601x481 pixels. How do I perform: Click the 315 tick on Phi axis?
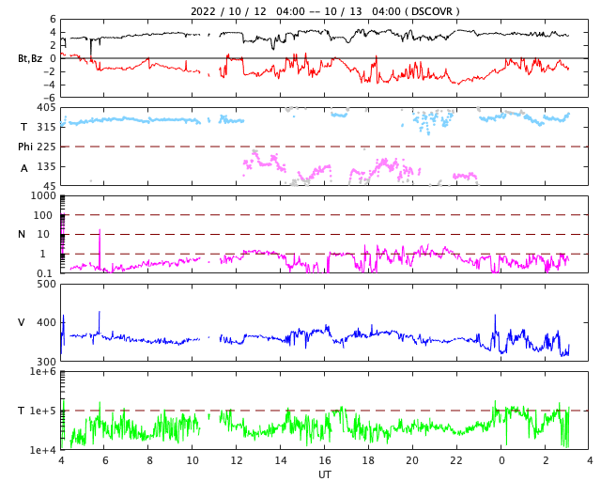coord(46,127)
